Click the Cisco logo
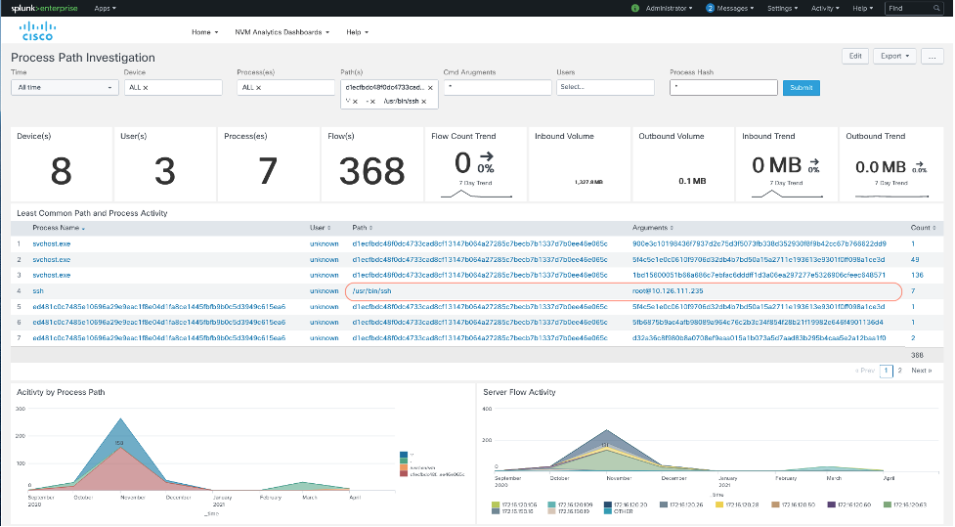The height and width of the screenshot is (527, 955). 36,32
